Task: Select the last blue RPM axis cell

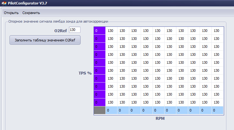Action: (x=217, y=110)
